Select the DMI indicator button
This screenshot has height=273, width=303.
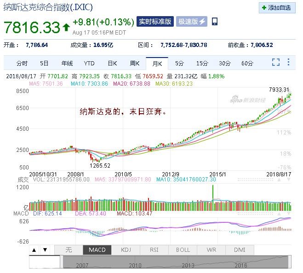pyautogui.click(x=240, y=250)
